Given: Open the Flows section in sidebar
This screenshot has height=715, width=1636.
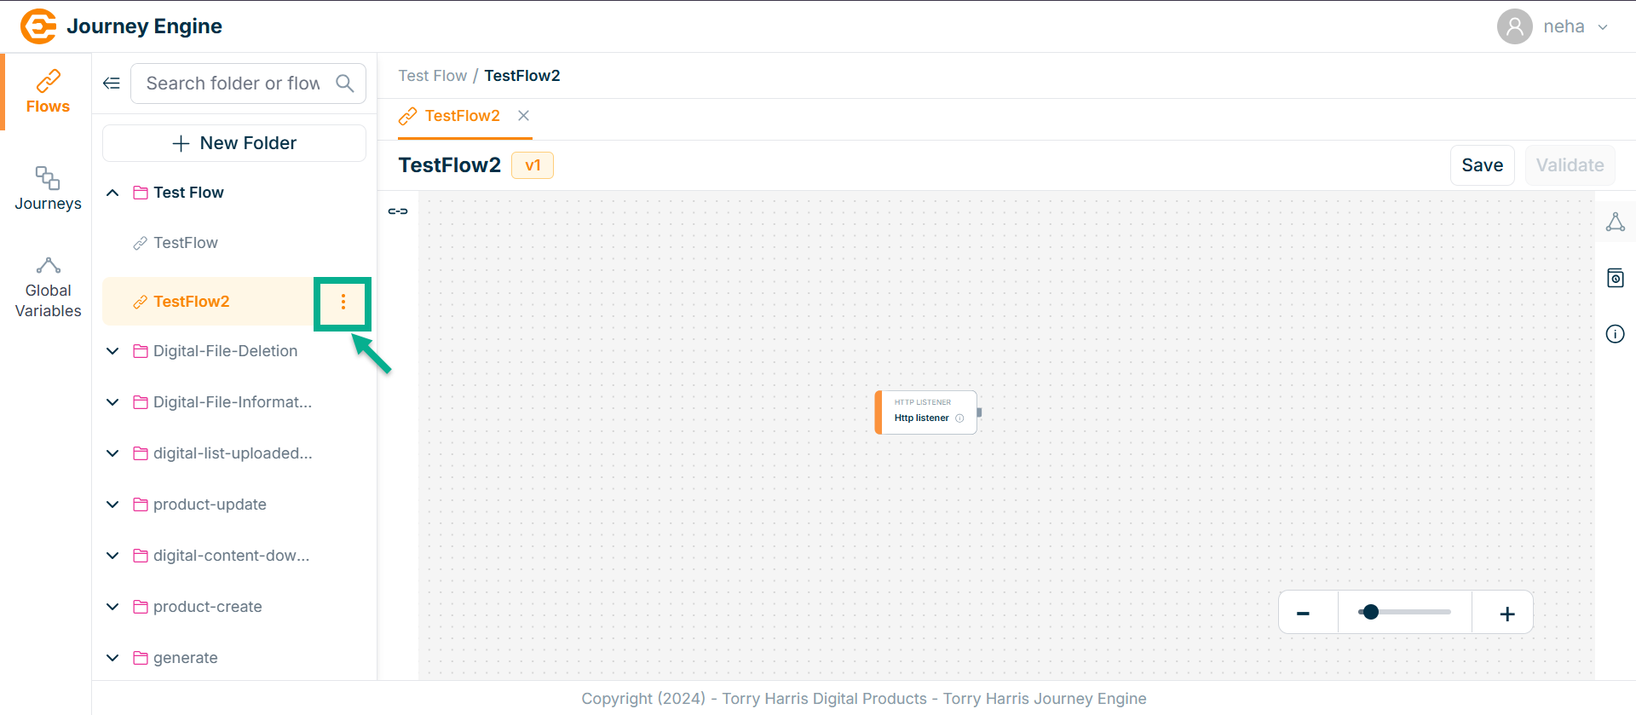Looking at the screenshot, I should [48, 92].
